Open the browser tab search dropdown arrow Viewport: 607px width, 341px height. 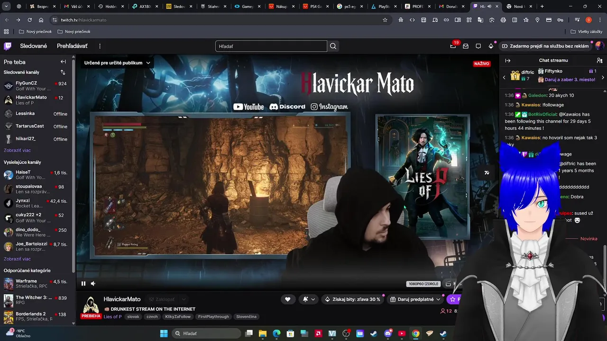click(x=7, y=7)
